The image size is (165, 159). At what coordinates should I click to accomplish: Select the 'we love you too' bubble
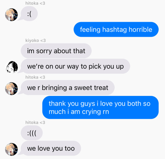click(51, 148)
